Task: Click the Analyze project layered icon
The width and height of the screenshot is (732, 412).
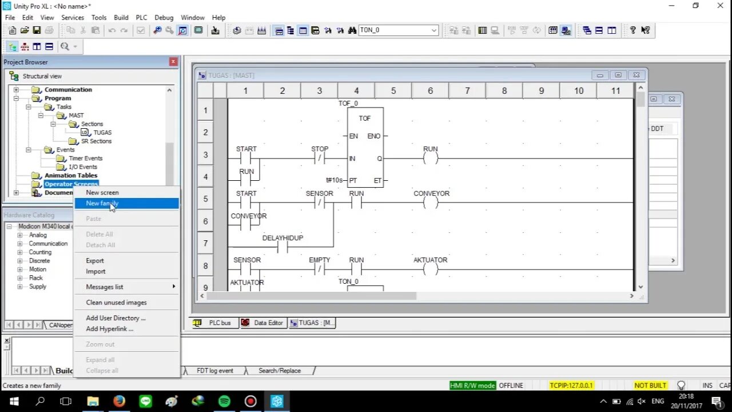Action: 237,30
